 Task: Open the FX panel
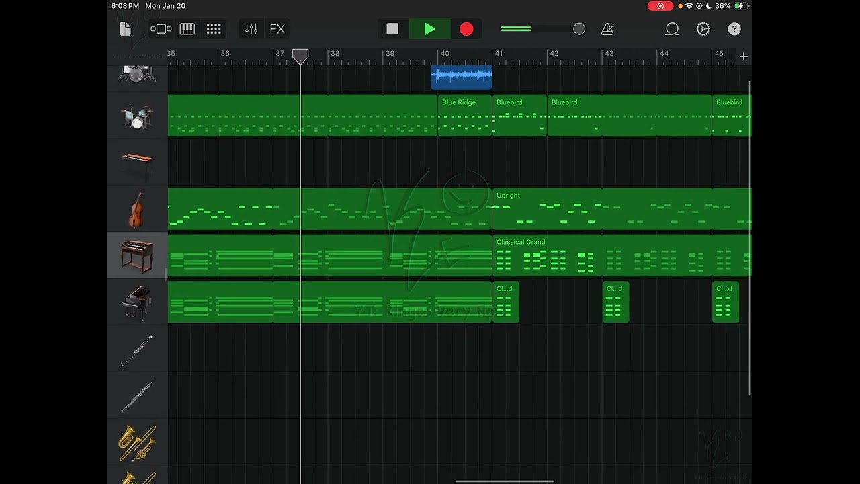(277, 29)
